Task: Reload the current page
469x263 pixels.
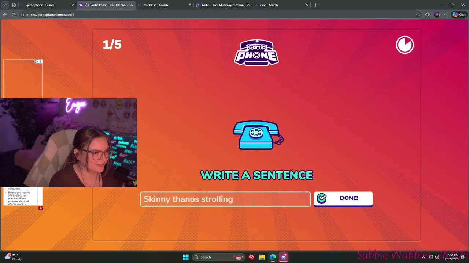Action: [14, 15]
